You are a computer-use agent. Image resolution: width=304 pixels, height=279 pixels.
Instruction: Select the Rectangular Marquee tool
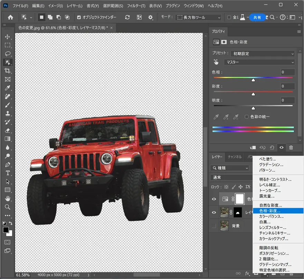click(8, 45)
